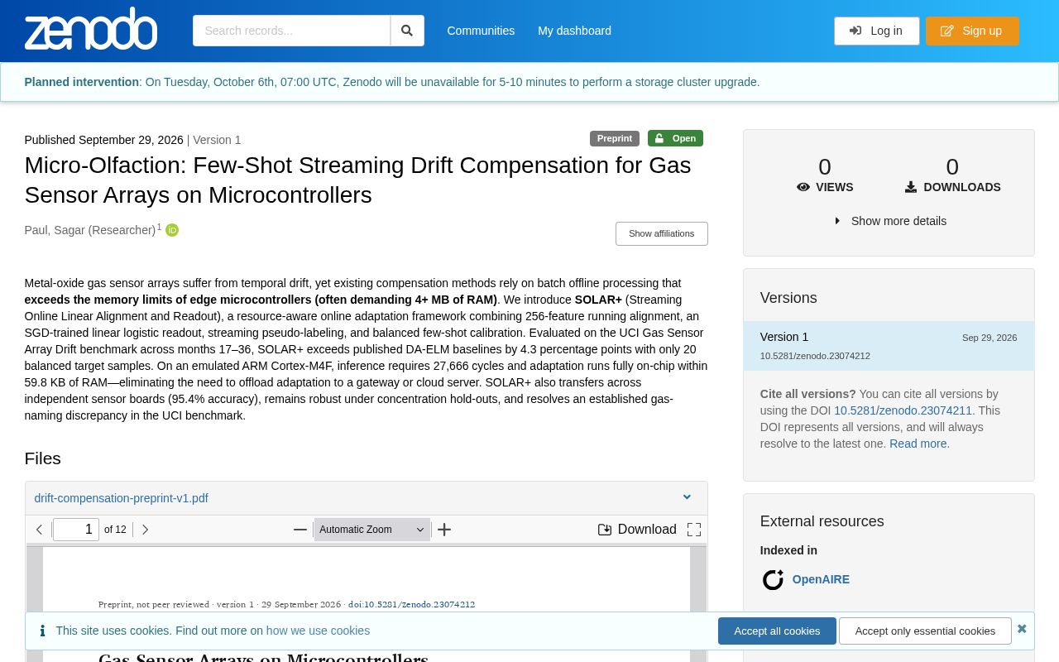
Task: Open the all-versions DOI link
Action: (x=903, y=410)
